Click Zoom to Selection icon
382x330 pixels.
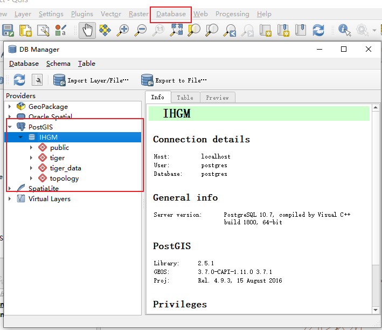194,30
